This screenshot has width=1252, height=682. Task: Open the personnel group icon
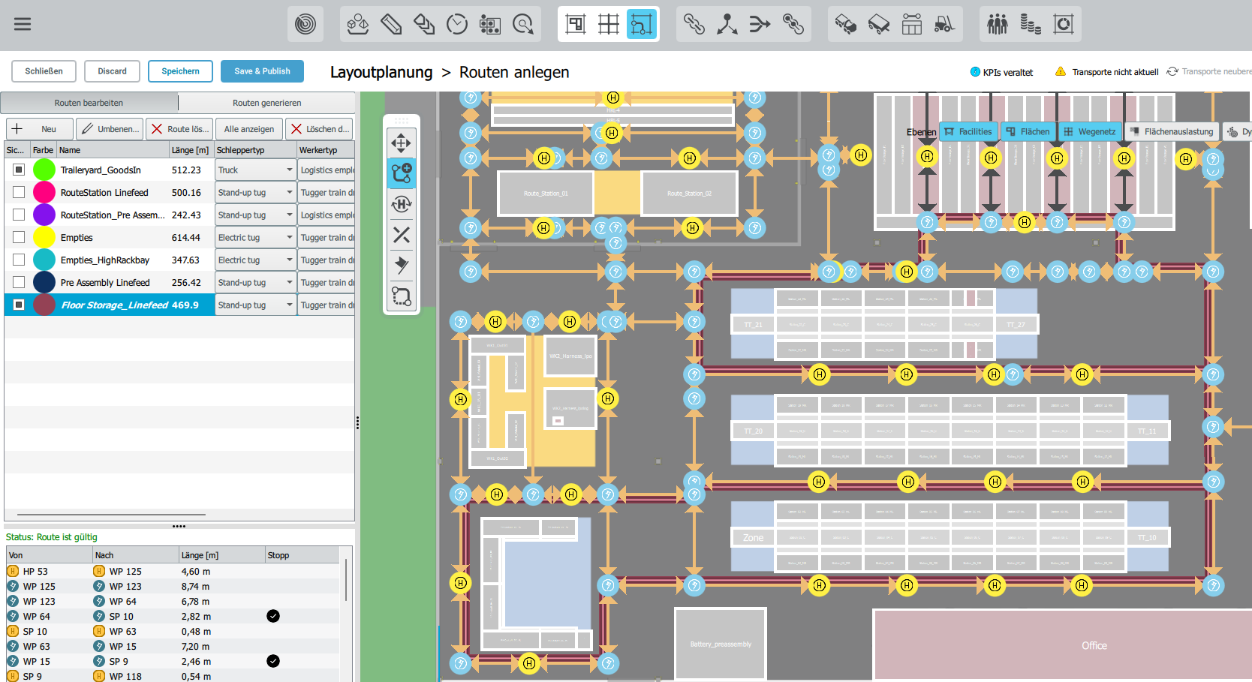(998, 24)
